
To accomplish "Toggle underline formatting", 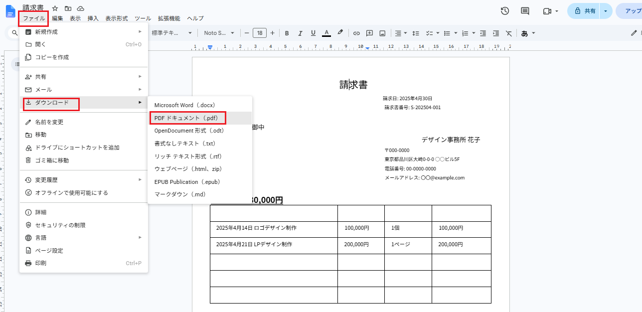I will point(313,33).
